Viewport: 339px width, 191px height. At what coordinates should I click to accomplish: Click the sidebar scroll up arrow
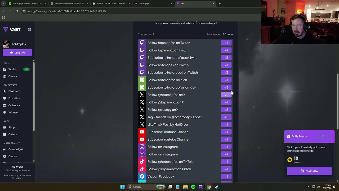click(34, 61)
